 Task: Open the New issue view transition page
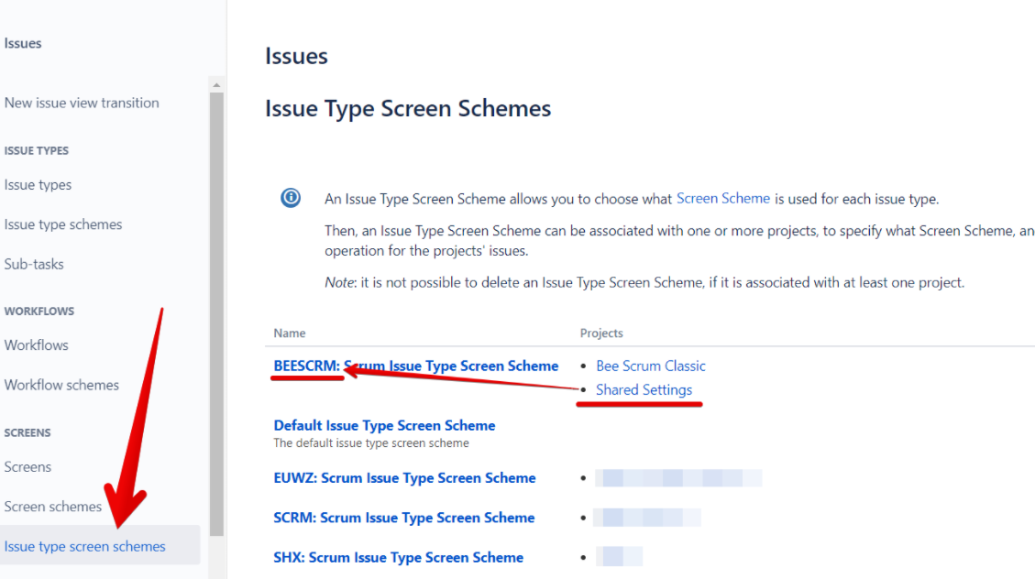(x=82, y=102)
